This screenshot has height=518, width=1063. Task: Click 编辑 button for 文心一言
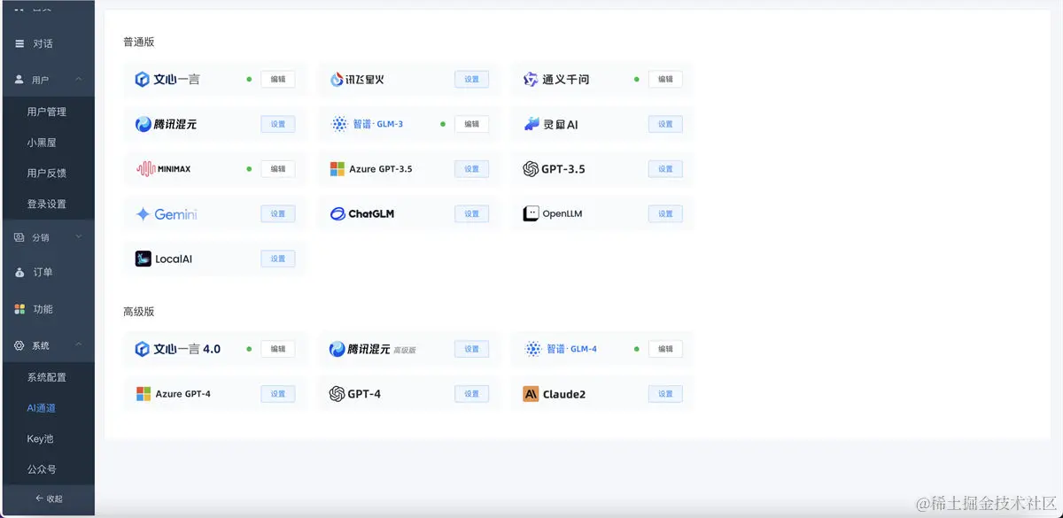278,79
